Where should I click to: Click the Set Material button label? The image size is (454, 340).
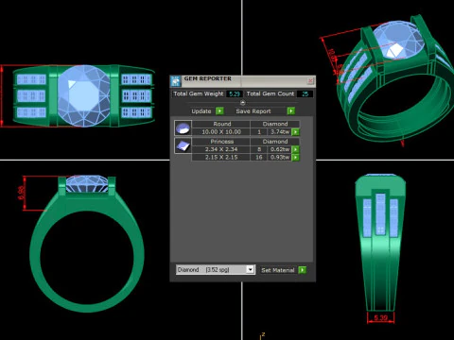(x=278, y=270)
